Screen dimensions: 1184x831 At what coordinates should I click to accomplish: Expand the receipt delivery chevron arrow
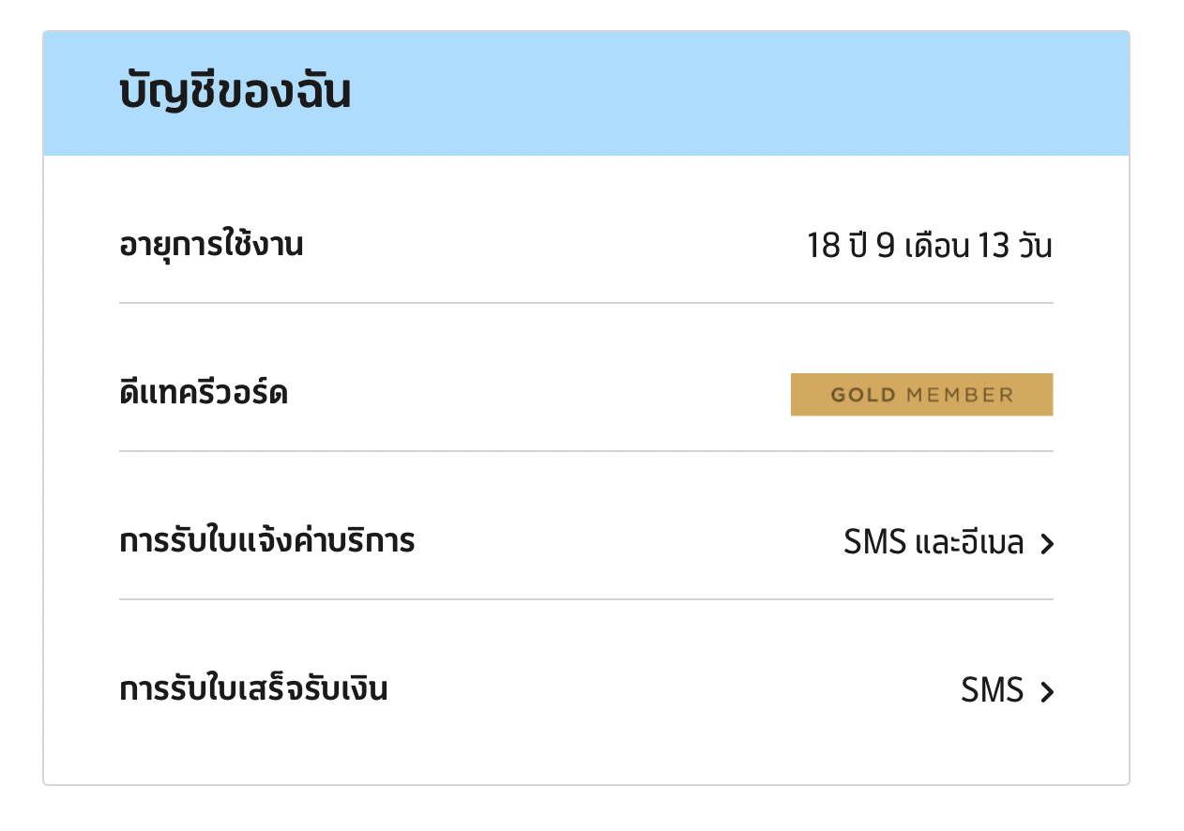click(1048, 692)
